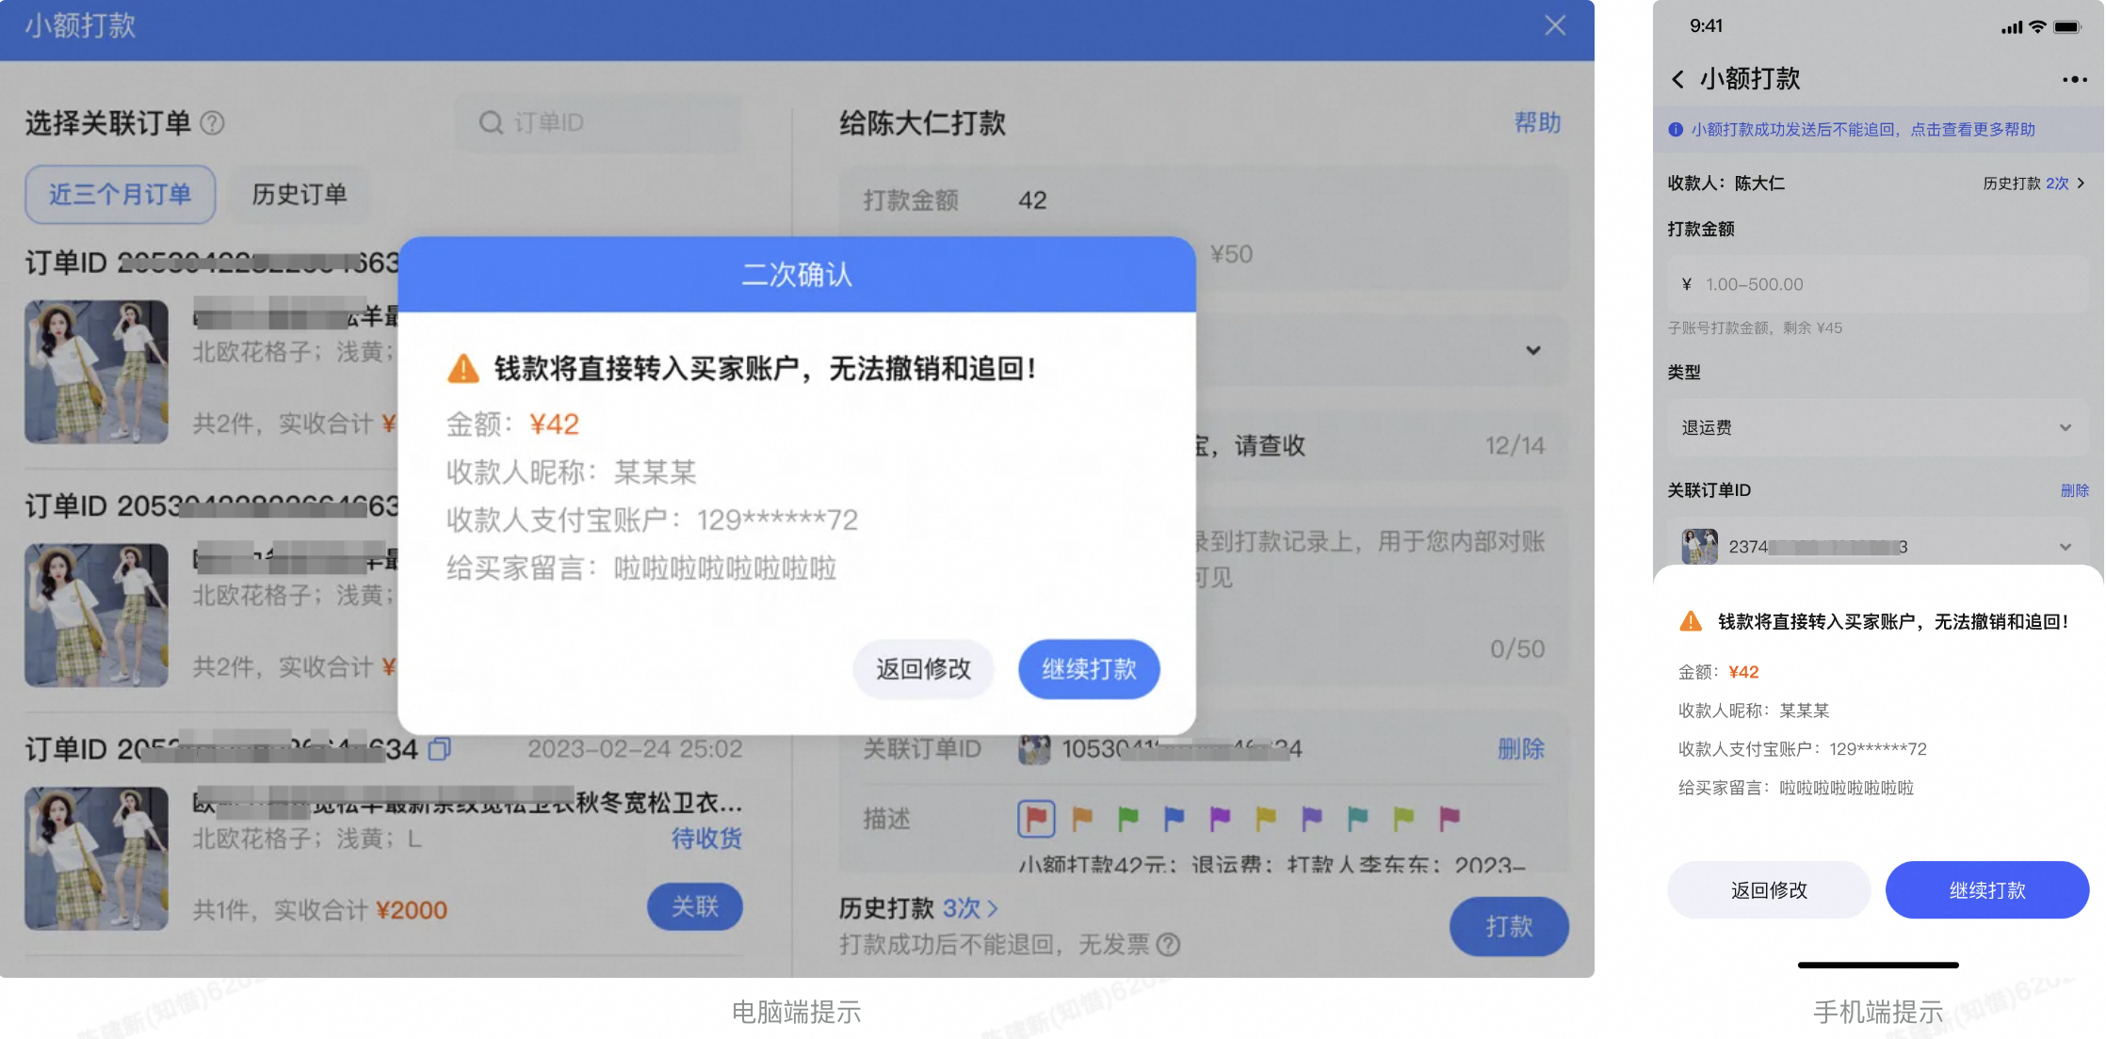Tap 返回修改 in mobile bottom sheet
The image size is (2106, 1039).
pos(1769,890)
